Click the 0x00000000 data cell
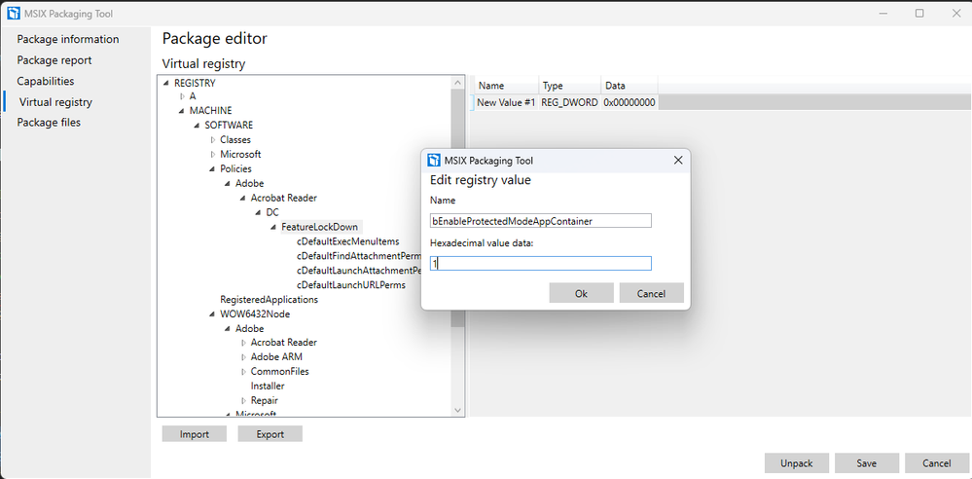 point(630,102)
